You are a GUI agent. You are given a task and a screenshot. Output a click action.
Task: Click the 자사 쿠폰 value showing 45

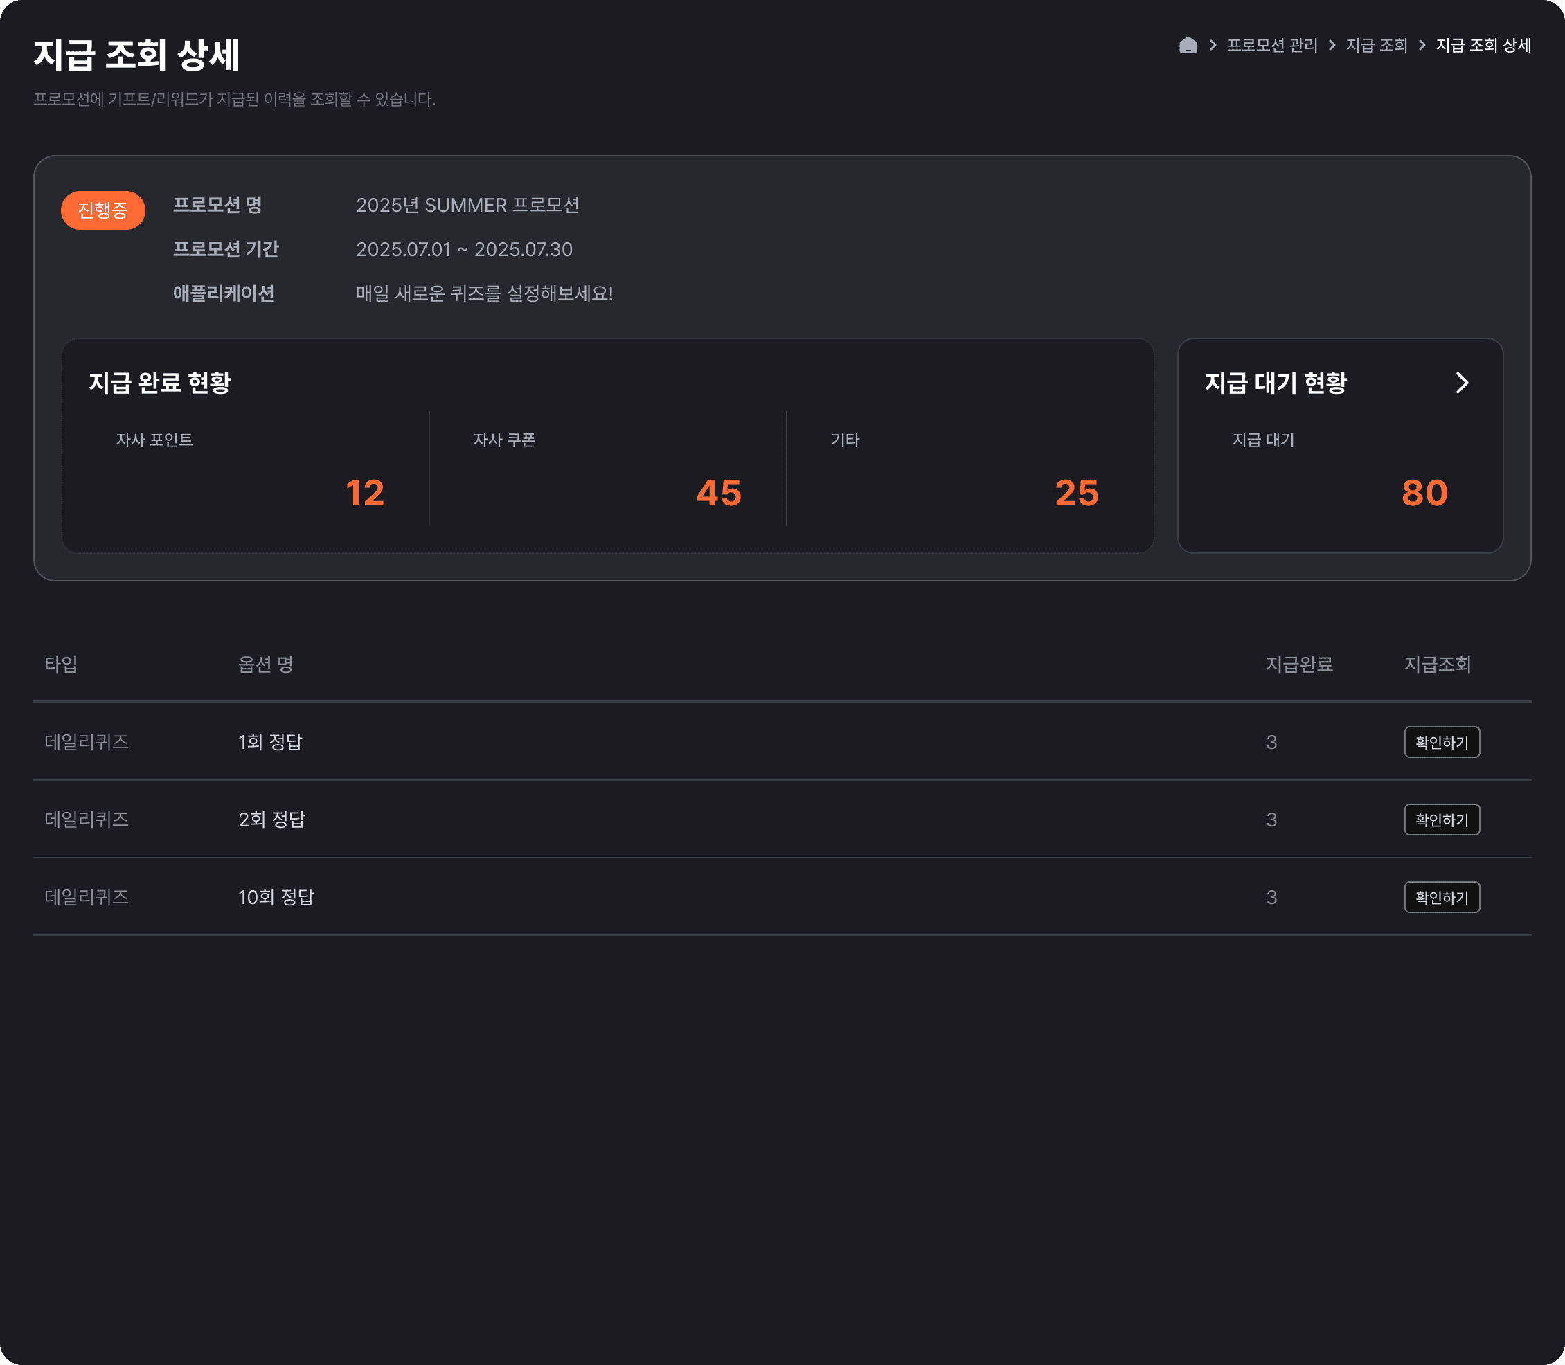[719, 494]
